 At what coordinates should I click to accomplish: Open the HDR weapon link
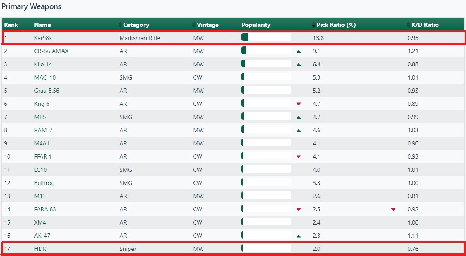(x=40, y=249)
